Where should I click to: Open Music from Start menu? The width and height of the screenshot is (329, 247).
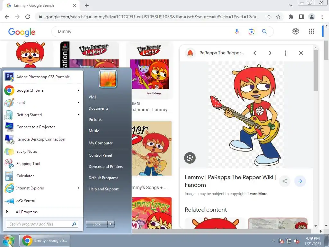click(x=94, y=131)
